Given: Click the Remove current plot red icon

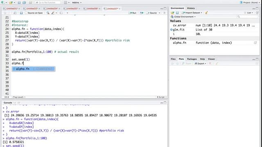Looking at the screenshot, I should point(210,64).
